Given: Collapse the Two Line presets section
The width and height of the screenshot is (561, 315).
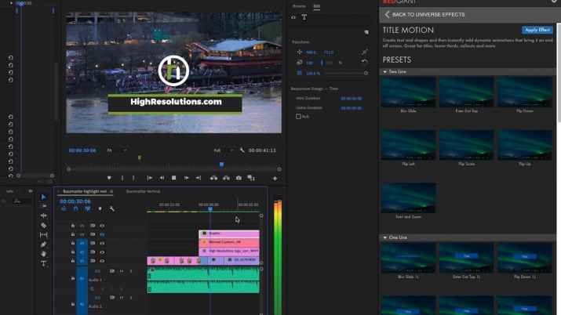Looking at the screenshot, I should point(384,71).
